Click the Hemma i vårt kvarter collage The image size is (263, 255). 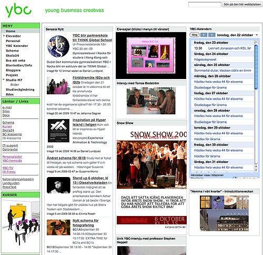224,213
